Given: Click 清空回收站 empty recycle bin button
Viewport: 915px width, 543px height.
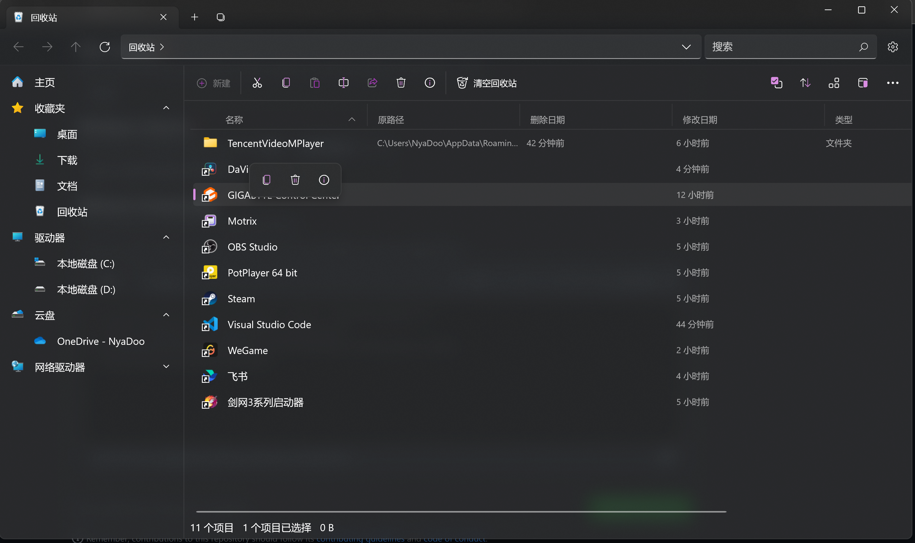Looking at the screenshot, I should [487, 83].
